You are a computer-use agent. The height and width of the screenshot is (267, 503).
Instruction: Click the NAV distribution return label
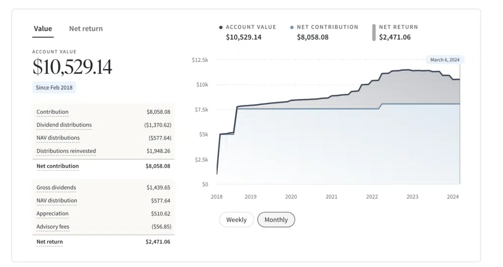click(56, 201)
